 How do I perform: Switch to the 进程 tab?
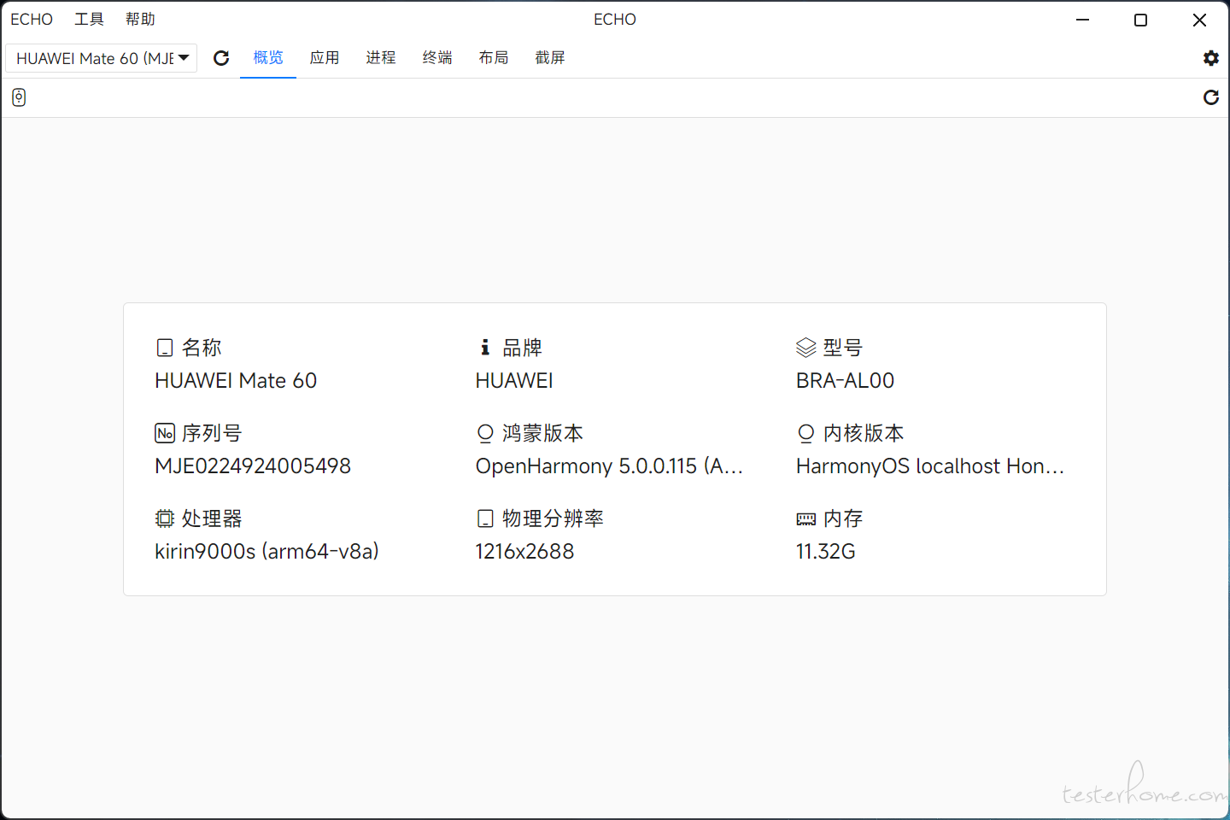click(381, 58)
